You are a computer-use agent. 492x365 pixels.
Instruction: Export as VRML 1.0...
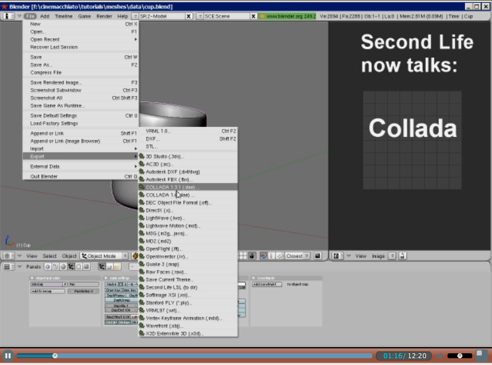(188, 131)
